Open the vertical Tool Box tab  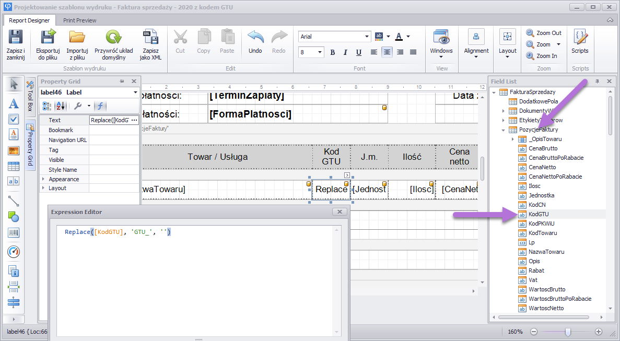[x=30, y=99]
